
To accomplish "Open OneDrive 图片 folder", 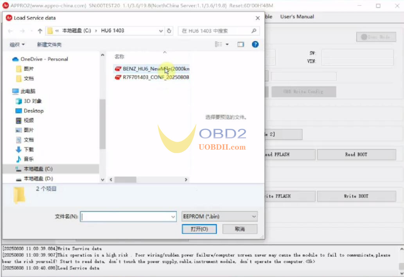I will click(x=29, y=69).
